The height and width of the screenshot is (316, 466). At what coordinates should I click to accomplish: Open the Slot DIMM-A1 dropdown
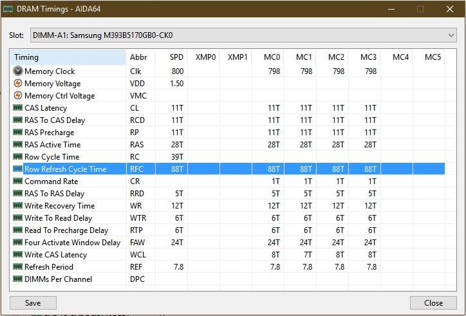point(243,35)
